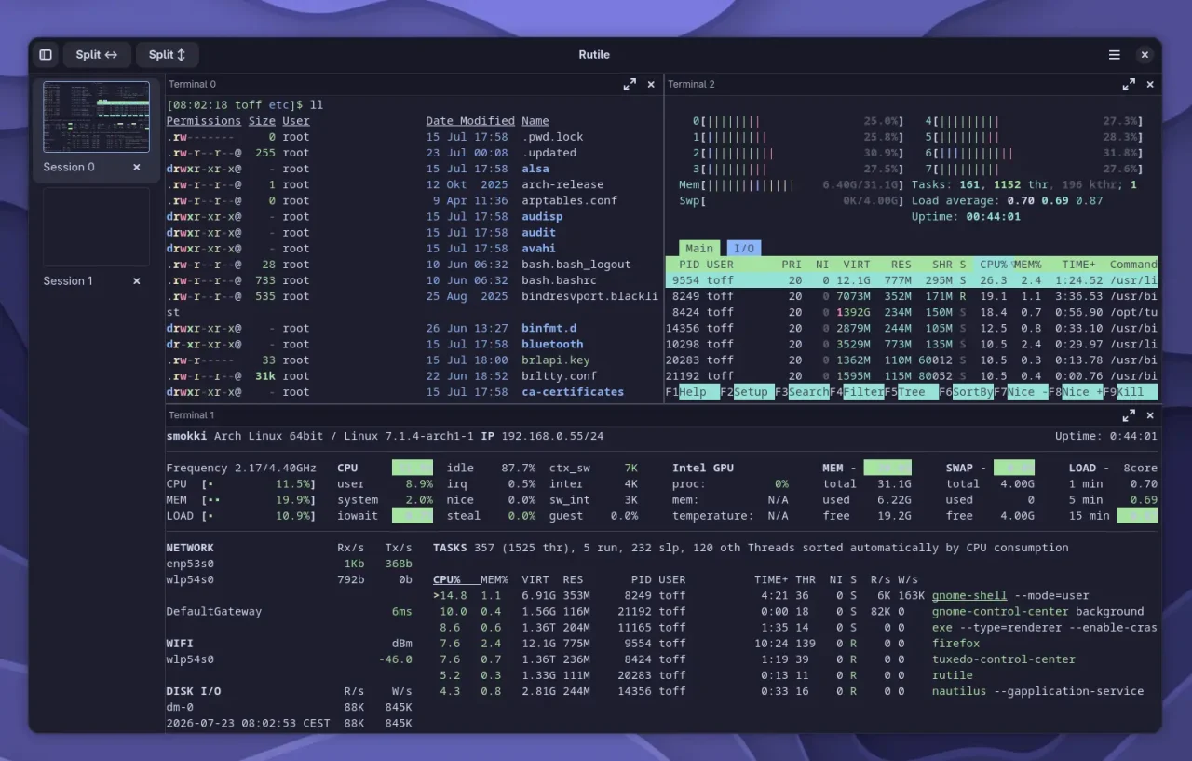Screen dimensions: 1192x761
Task: Click F1 Help in htop
Action: point(692,392)
